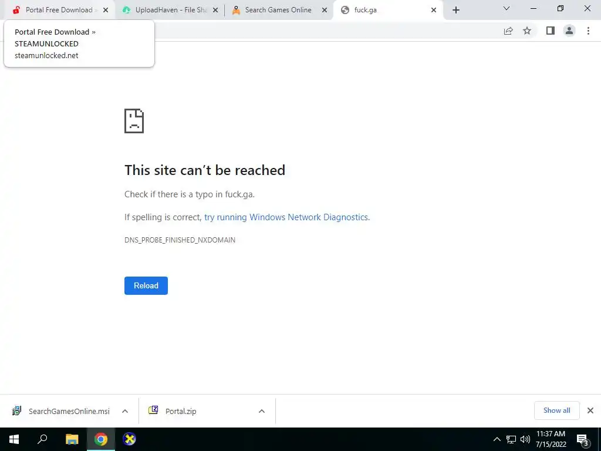Show hidden system tray icons

click(497, 439)
